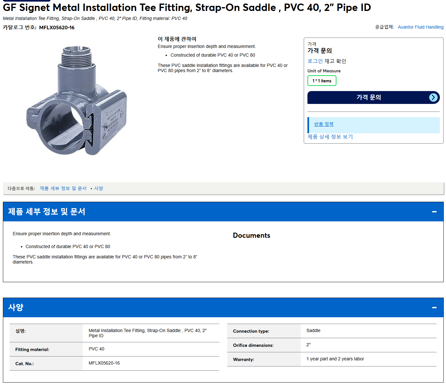446x389 pixels.
Task: Click the Connection type value Saddle
Action: pyautogui.click(x=313, y=330)
